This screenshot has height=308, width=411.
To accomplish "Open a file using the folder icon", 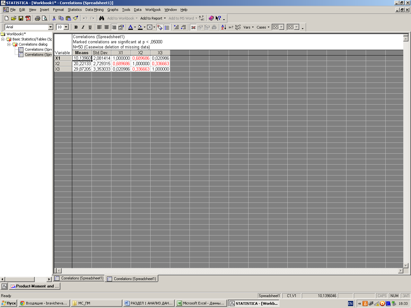I will (x=13, y=18).
